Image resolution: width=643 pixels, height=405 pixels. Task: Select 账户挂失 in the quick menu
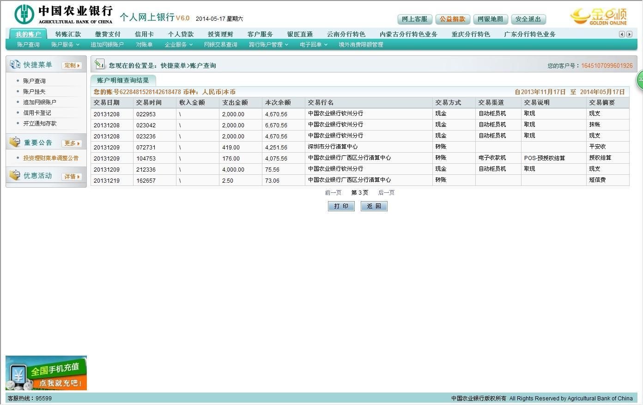(34, 91)
